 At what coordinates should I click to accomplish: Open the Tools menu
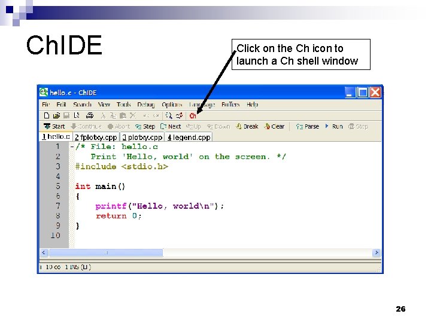pos(123,104)
